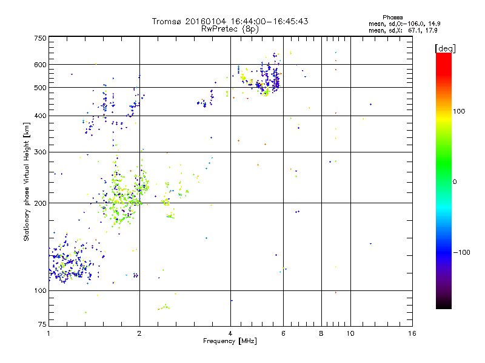This screenshot has width=485, height=363.
Task: Click the colorbar label '100'
Action: [459, 111]
